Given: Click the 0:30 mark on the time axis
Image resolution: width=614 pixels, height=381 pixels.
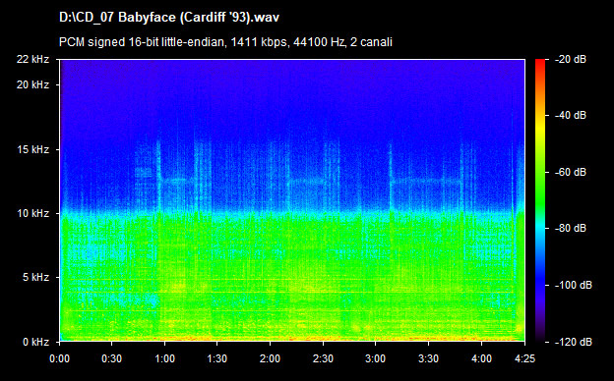Looking at the screenshot, I should 112,358.
